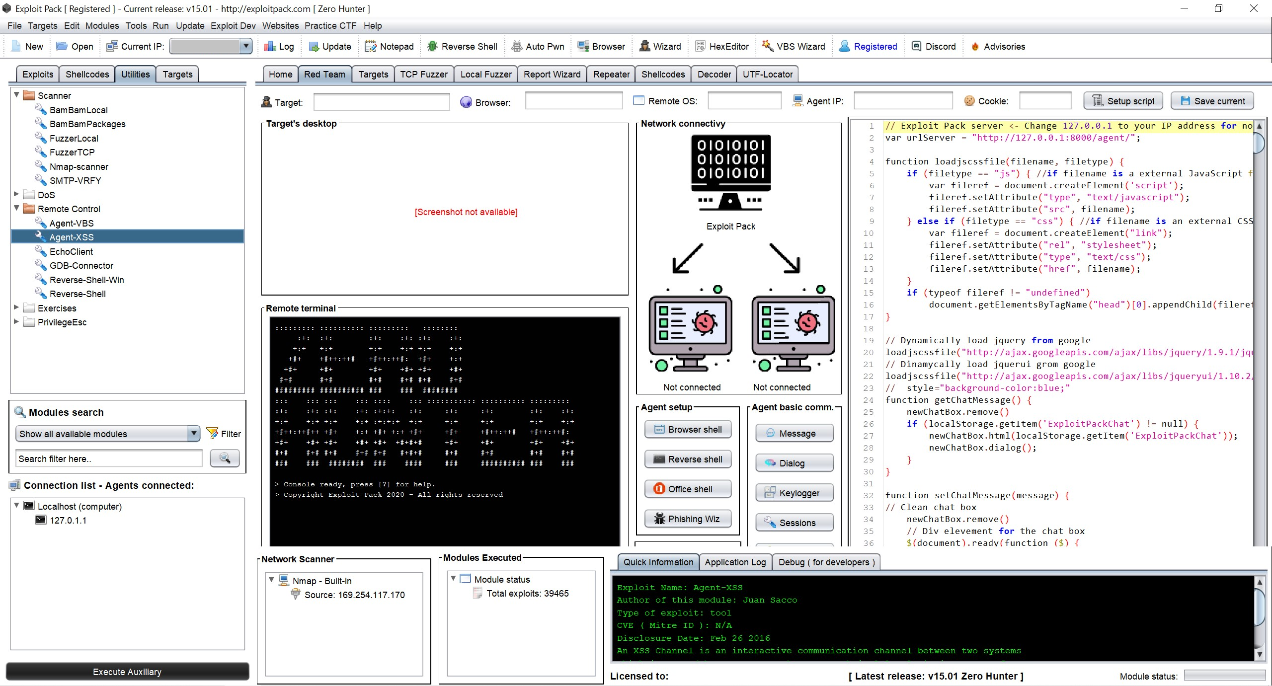This screenshot has width=1272, height=686.
Task: Expand the DoS folder
Action: point(16,194)
